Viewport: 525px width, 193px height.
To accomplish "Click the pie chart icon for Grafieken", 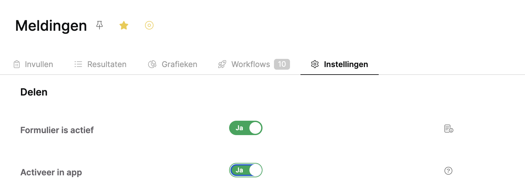I will coord(152,64).
